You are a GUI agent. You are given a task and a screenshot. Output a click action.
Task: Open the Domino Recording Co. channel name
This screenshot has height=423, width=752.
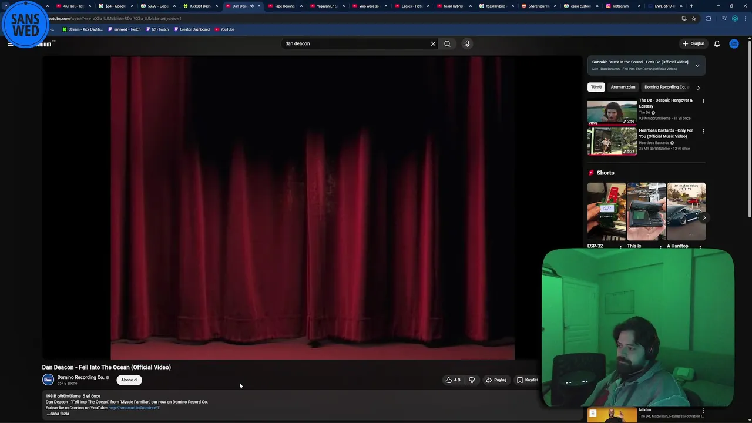(x=80, y=377)
